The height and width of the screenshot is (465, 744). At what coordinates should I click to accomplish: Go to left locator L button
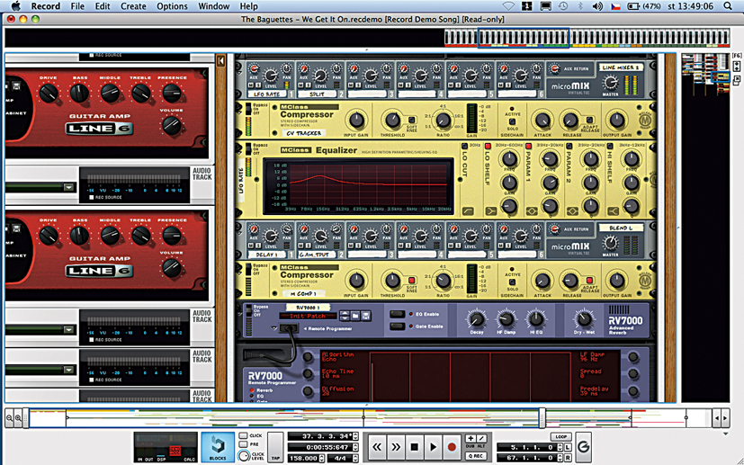(x=568, y=447)
